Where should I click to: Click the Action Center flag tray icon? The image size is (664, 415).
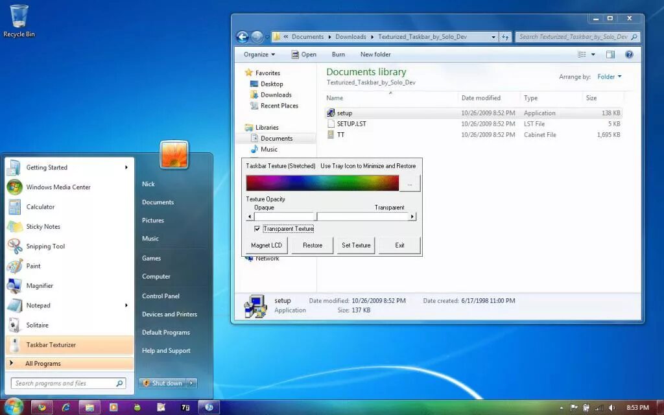(573, 408)
